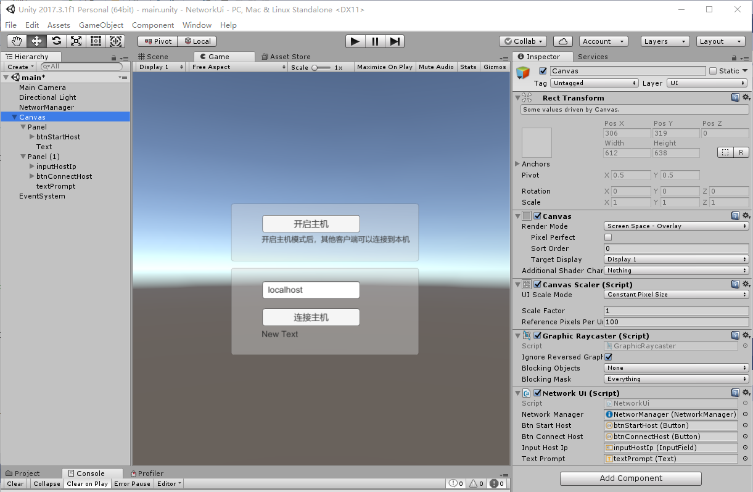Open Free Aspect dropdown
The image size is (753, 492).
tap(239, 67)
